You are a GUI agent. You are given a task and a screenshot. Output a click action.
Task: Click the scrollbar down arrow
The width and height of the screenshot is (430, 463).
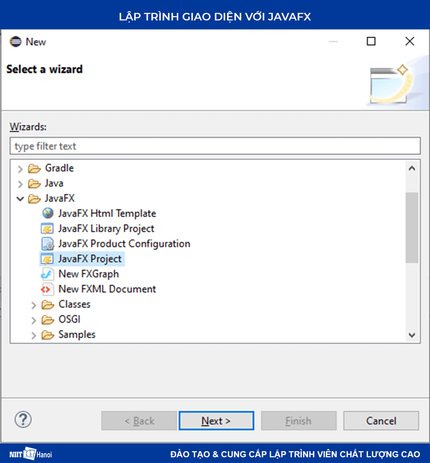412,335
